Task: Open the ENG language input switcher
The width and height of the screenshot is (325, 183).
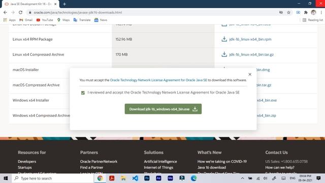Action: 292,178
